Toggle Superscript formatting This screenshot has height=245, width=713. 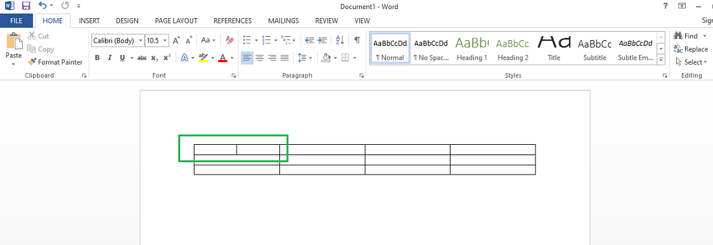pyautogui.click(x=167, y=58)
